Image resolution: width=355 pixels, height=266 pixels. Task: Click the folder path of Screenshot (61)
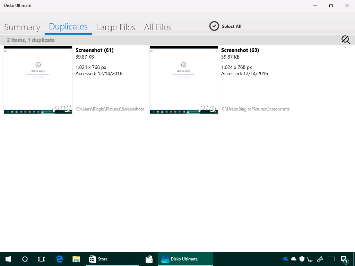point(110,109)
